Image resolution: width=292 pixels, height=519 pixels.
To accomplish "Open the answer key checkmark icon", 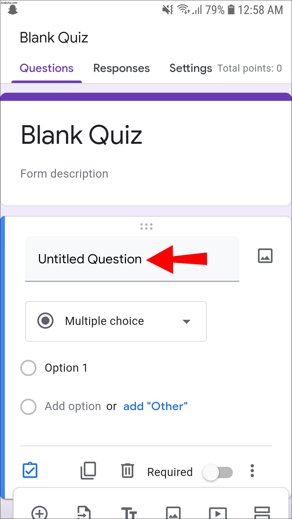I will point(30,470).
